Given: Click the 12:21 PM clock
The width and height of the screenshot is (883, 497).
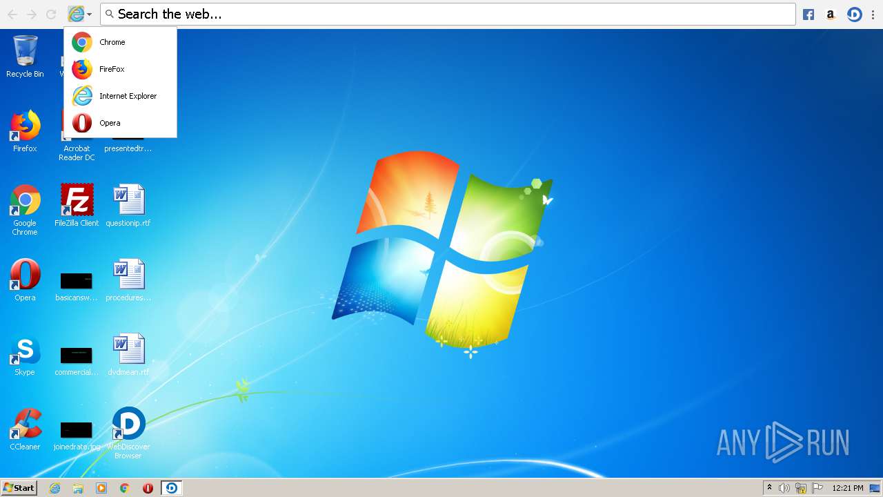Looking at the screenshot, I should coord(848,488).
